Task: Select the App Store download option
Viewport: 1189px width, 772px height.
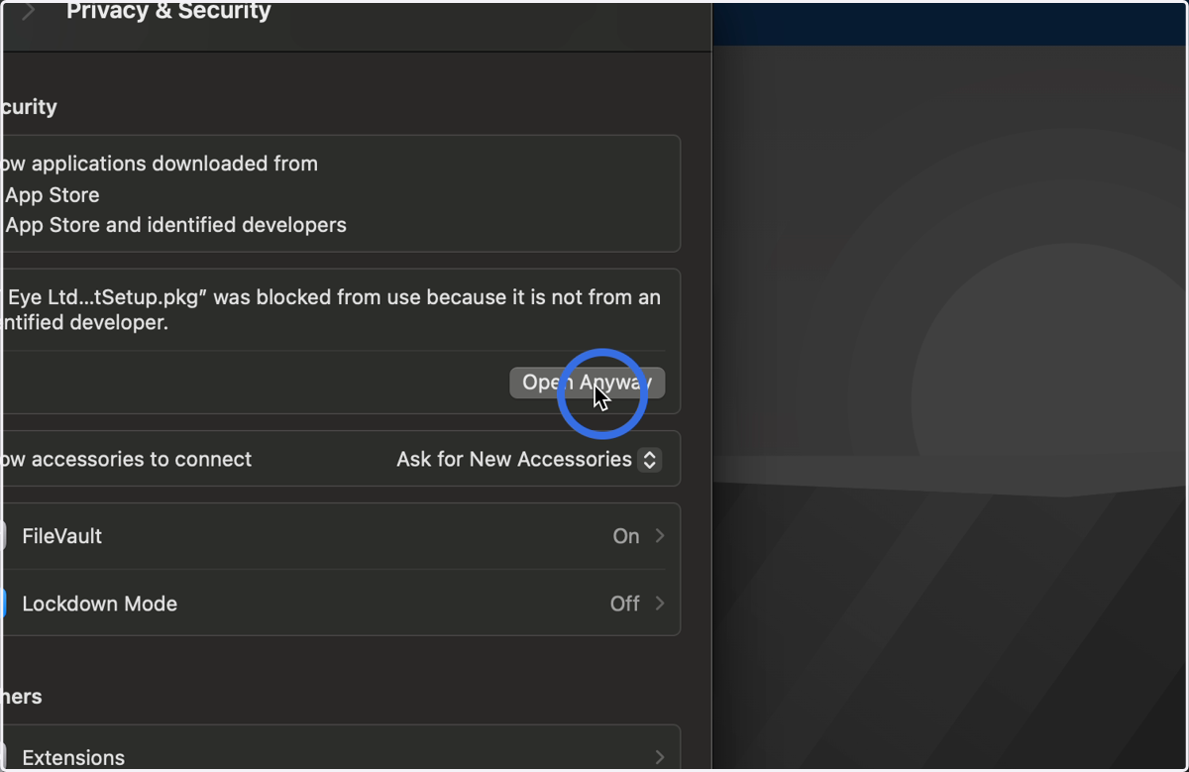Action: pos(52,195)
